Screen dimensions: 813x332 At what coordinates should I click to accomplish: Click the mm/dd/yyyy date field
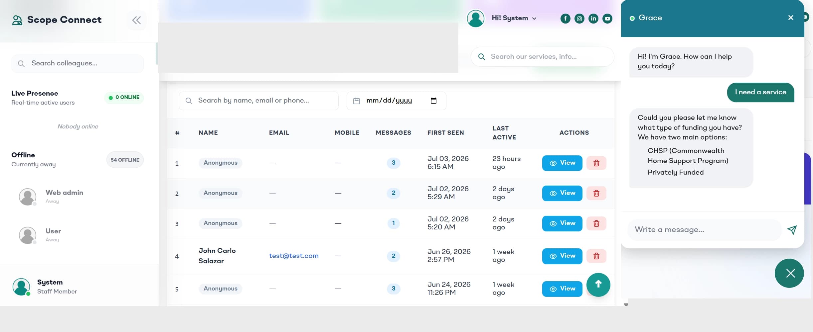(396, 101)
